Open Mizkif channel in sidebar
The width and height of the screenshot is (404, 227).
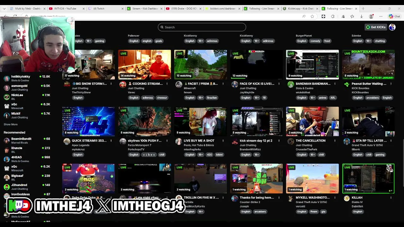click(x=27, y=115)
